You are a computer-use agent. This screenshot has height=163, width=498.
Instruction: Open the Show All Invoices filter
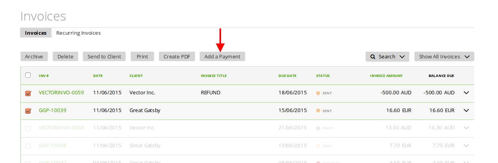[444, 56]
